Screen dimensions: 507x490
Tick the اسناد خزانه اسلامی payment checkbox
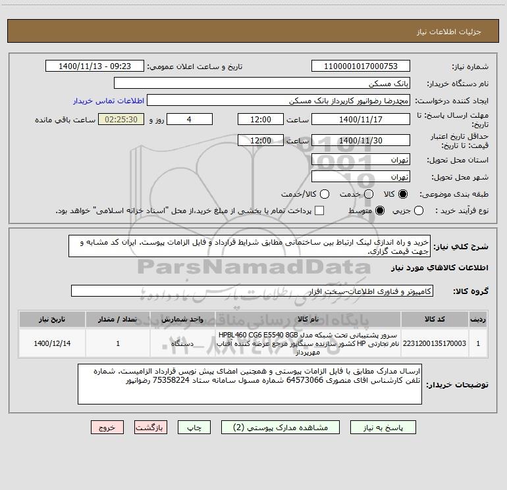coord(319,210)
